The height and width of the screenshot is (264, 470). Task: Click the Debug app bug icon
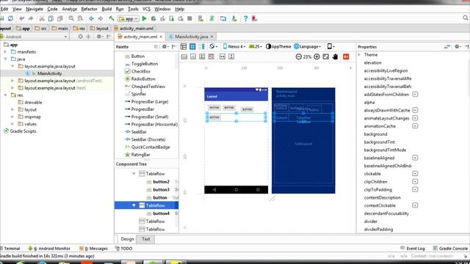pyautogui.click(x=153, y=18)
